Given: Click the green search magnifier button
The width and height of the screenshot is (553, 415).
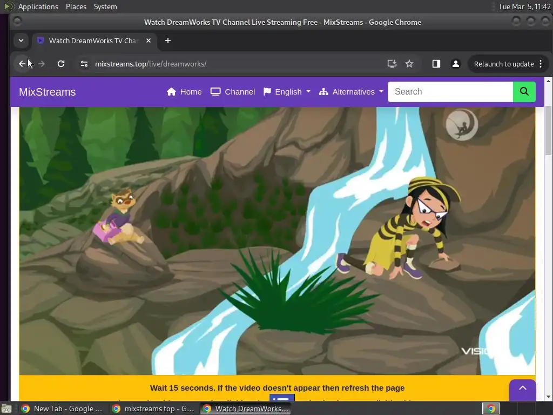Looking at the screenshot, I should [x=524, y=92].
